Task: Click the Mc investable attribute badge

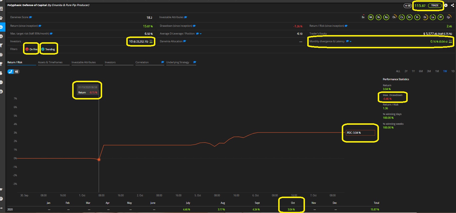Action: click(371, 17)
